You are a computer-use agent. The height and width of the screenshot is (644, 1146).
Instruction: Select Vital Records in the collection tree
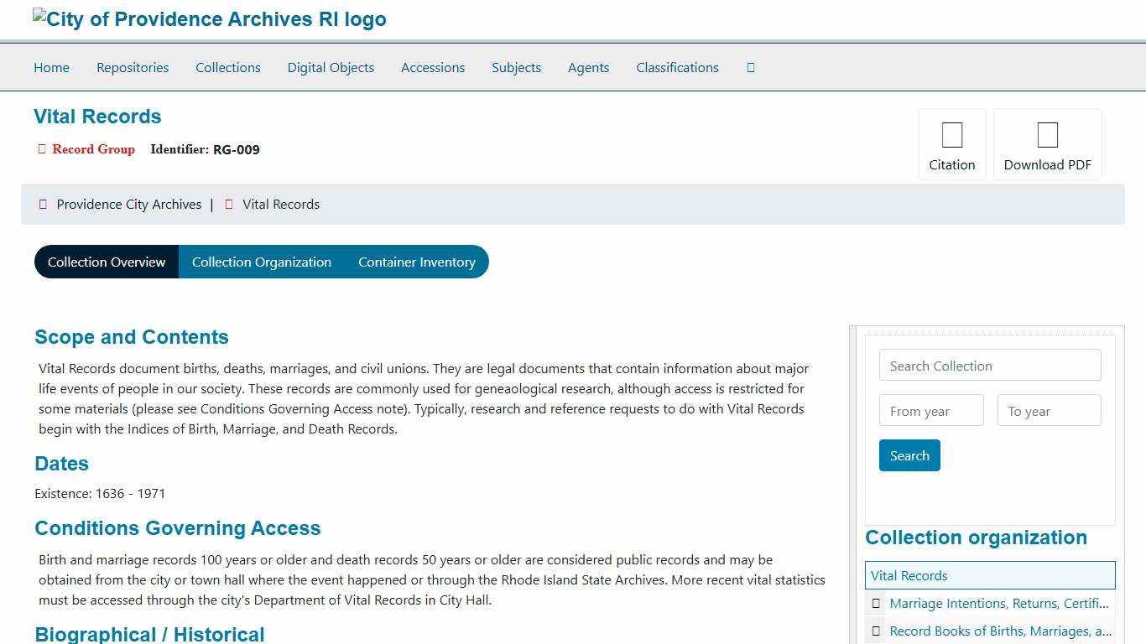[909, 576]
